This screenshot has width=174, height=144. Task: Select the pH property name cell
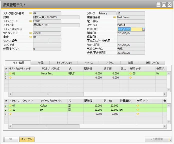point(53,110)
